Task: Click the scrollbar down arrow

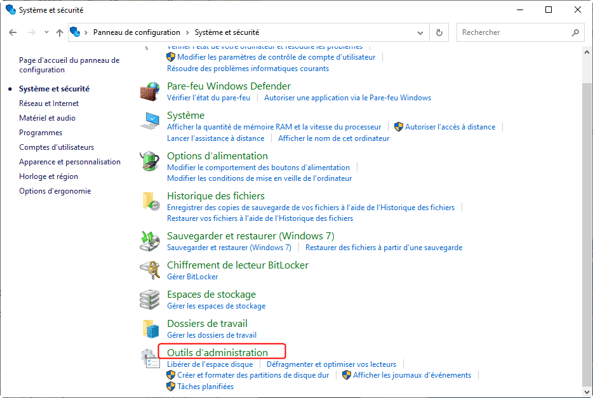Action: pos(587,392)
